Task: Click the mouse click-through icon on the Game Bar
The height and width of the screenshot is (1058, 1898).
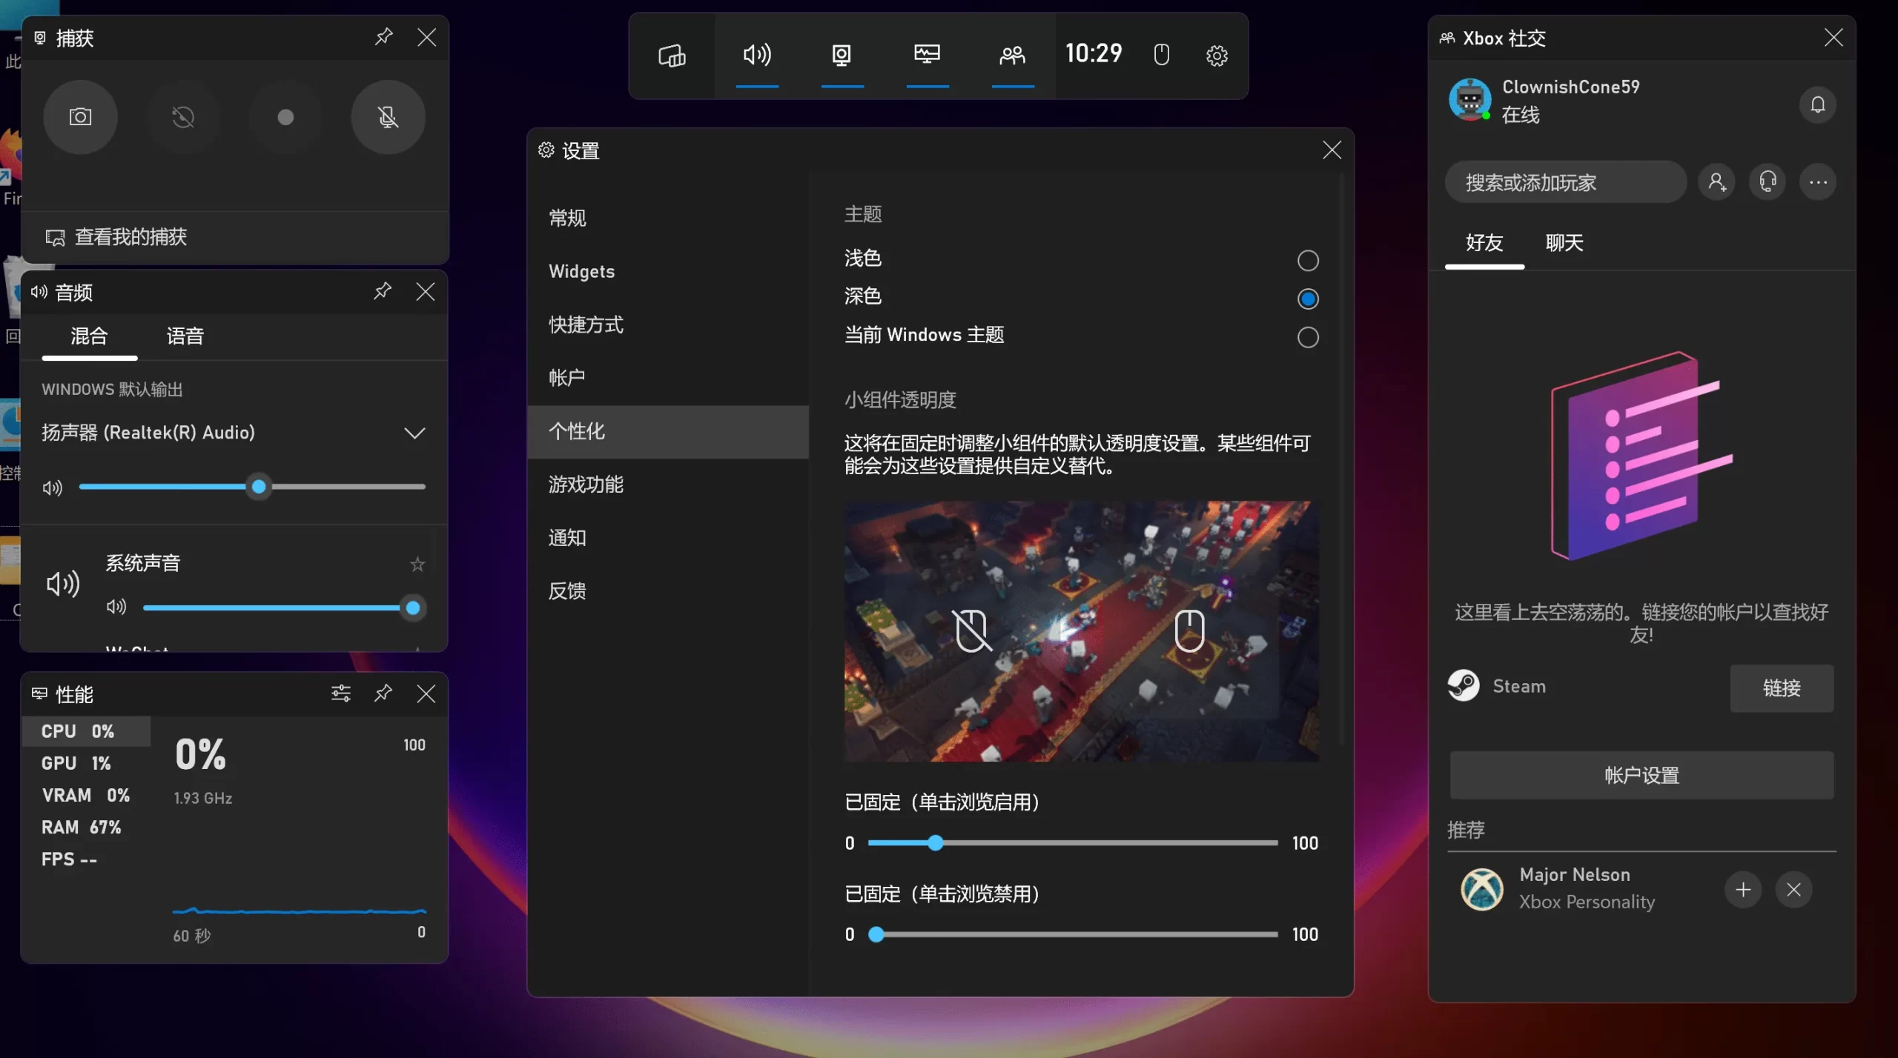Action: (1161, 55)
